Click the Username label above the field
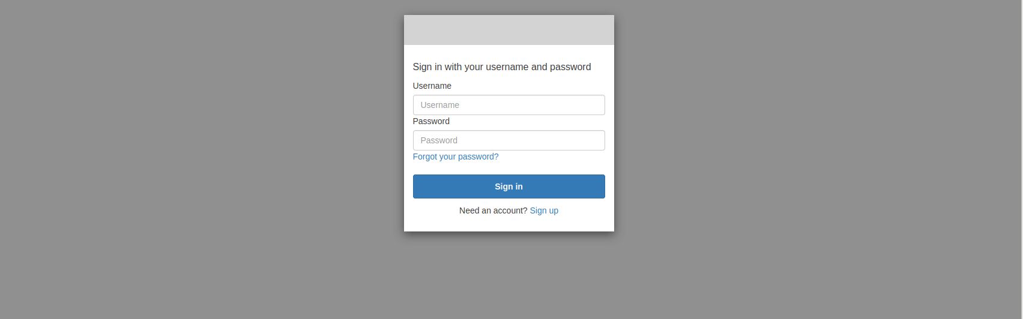Image resolution: width=1023 pixels, height=319 pixels. (432, 86)
